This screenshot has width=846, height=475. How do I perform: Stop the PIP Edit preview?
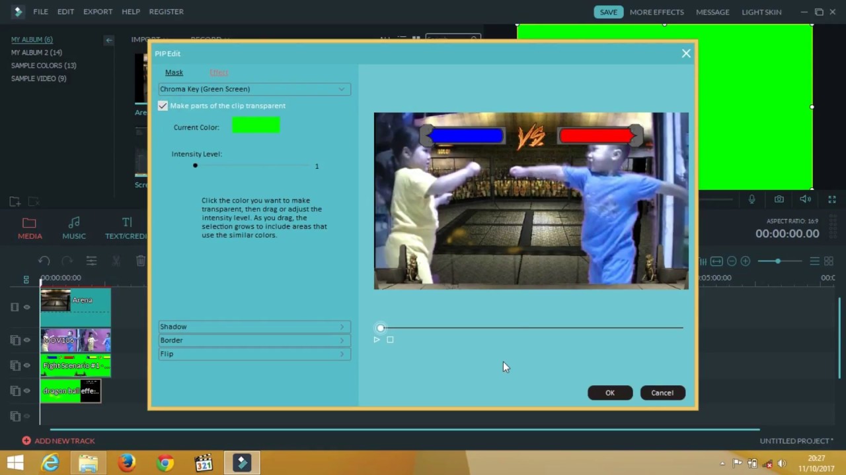(x=390, y=340)
